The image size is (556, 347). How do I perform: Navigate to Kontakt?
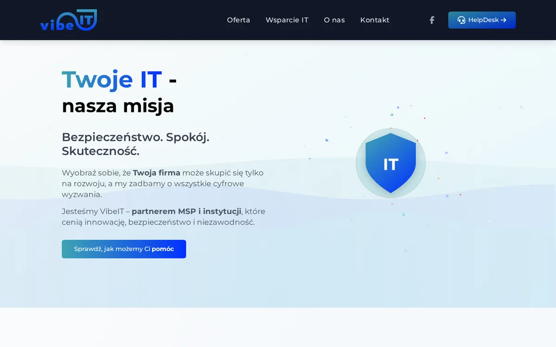375,20
